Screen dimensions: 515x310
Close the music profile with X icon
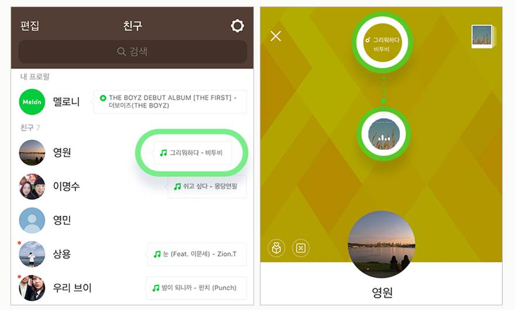click(276, 36)
